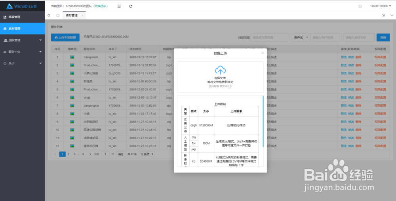The image size is (396, 201).
Task: Expand 关于 sidebar menu
Action: pyautogui.click(x=23, y=63)
